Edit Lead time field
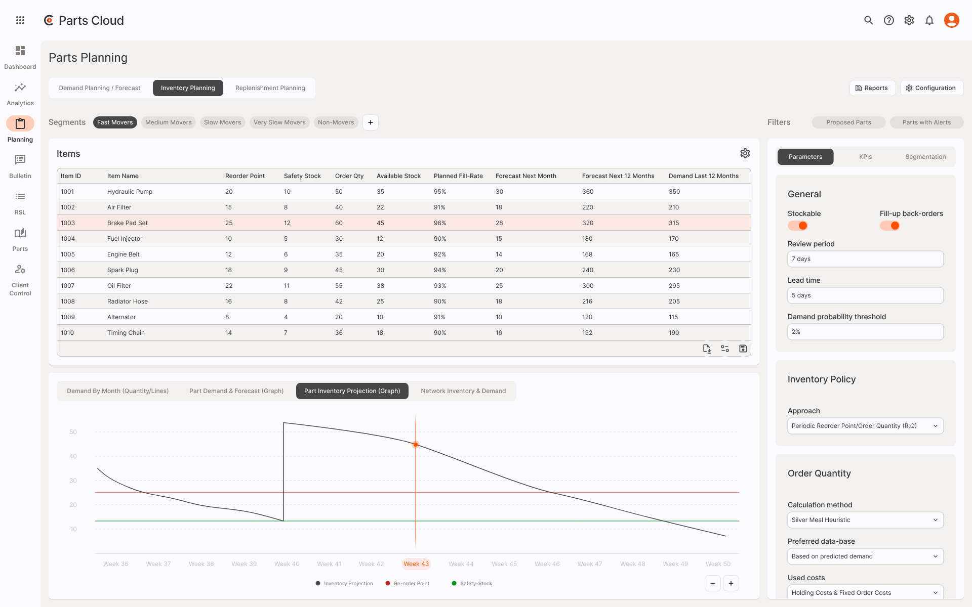This screenshot has width=972, height=607. point(866,295)
